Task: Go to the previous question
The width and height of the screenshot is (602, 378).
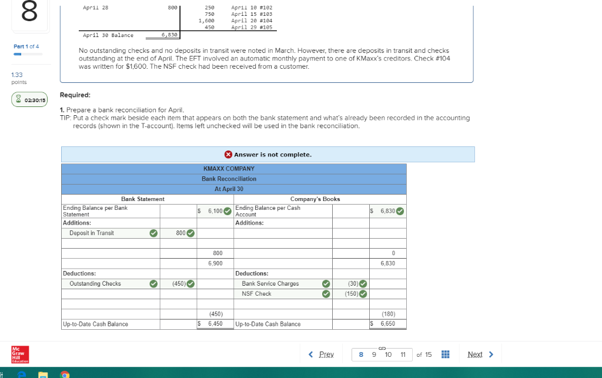Action: 326,354
